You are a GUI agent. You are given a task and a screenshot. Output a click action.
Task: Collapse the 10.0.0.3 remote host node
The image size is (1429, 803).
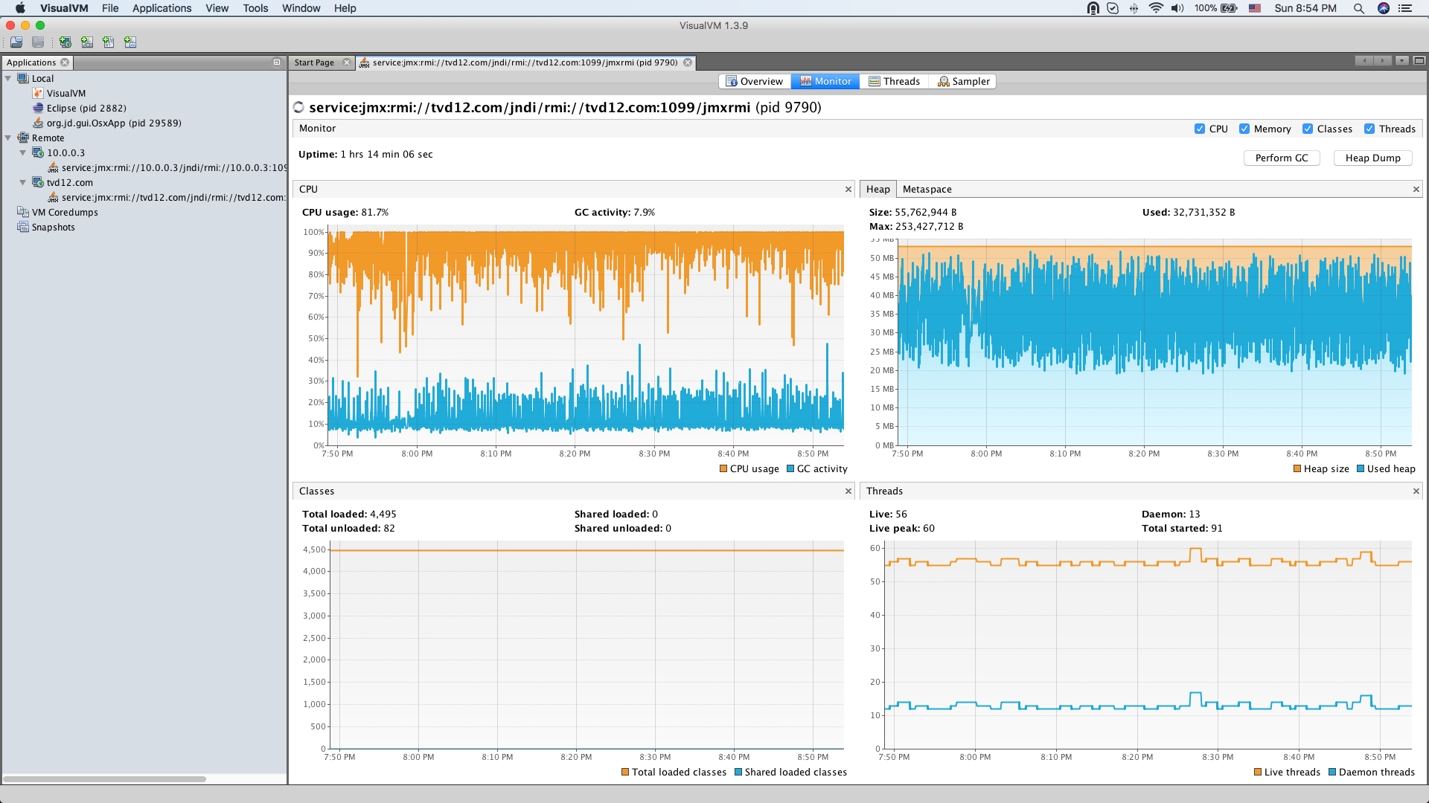pyautogui.click(x=23, y=153)
